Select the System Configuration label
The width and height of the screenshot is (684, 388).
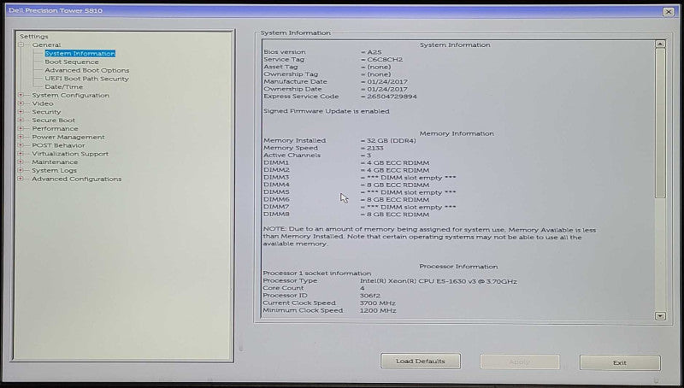click(70, 95)
